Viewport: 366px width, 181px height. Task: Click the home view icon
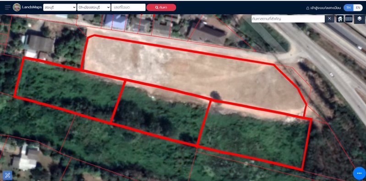pos(340,19)
